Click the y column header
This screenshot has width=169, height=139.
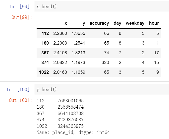(x=84, y=23)
